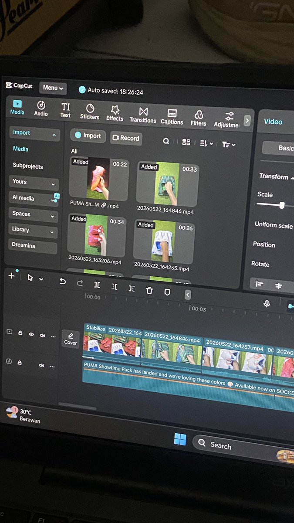The image size is (294, 523).
Task: Expand the Yours section
Action: click(34, 182)
